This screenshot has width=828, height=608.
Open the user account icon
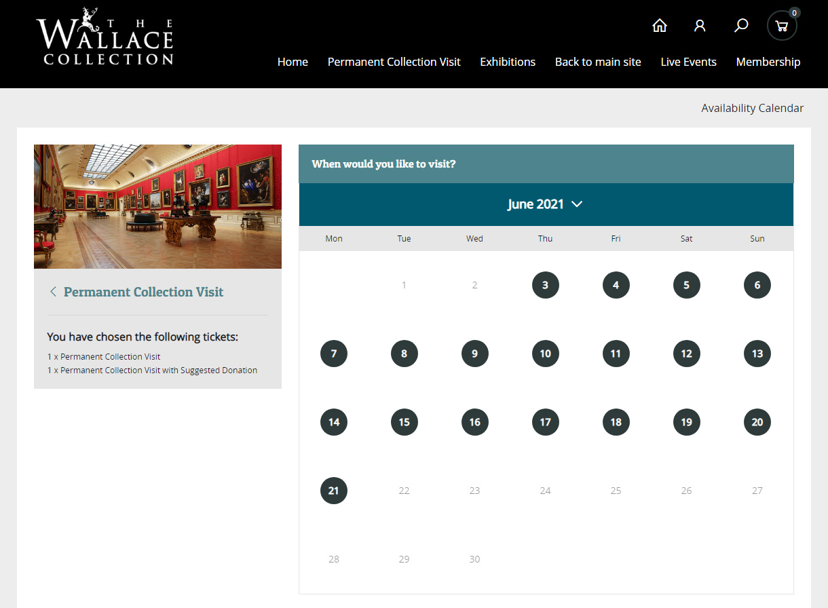coord(700,26)
